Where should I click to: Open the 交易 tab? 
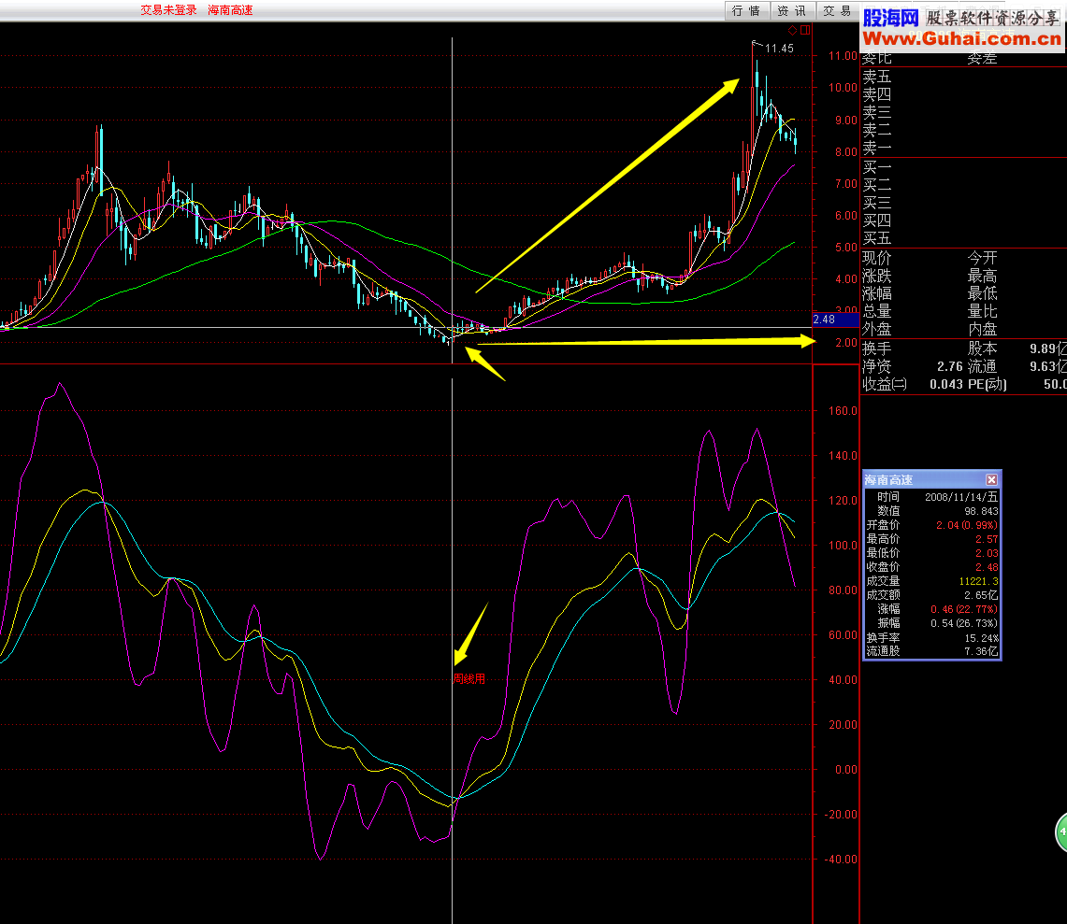[838, 11]
